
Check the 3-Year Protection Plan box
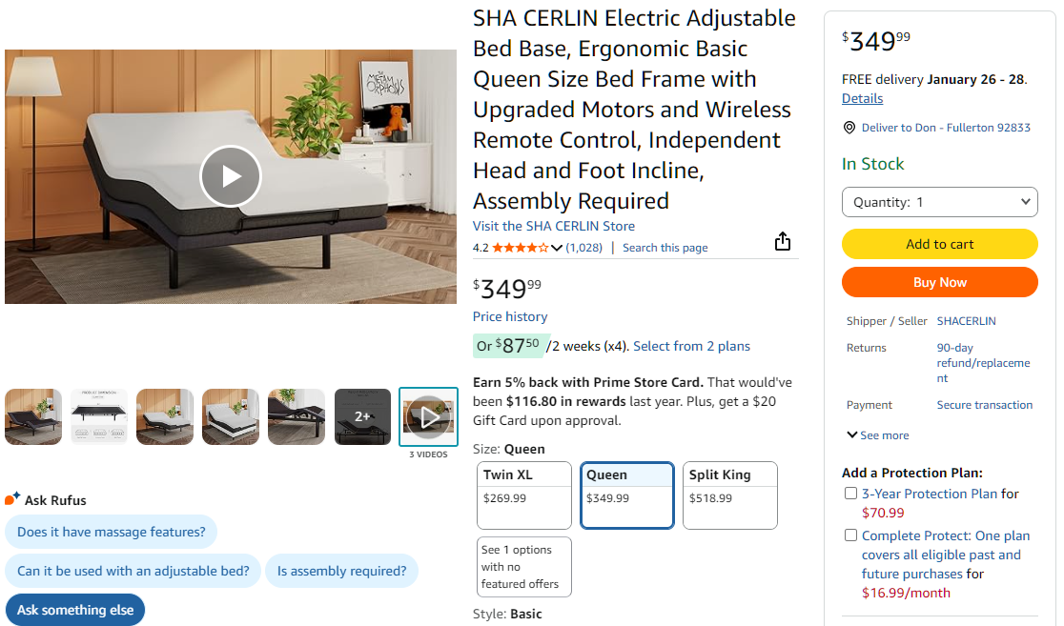coord(850,494)
